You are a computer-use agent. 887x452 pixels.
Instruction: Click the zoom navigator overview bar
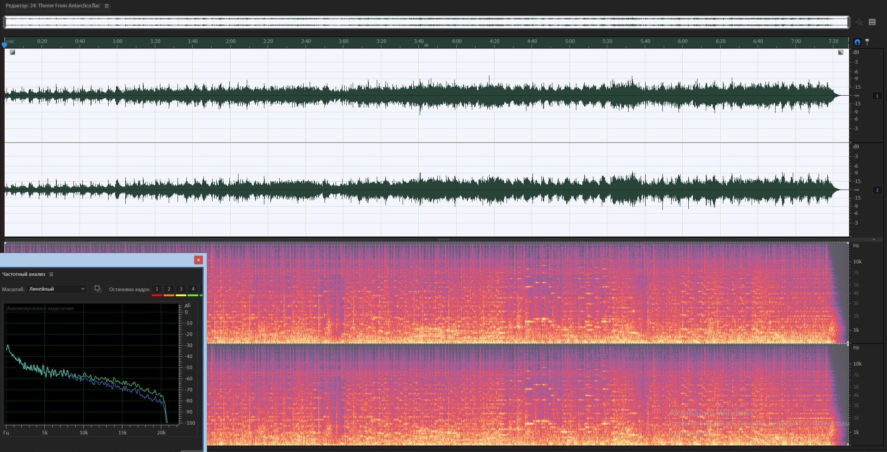tap(426, 22)
